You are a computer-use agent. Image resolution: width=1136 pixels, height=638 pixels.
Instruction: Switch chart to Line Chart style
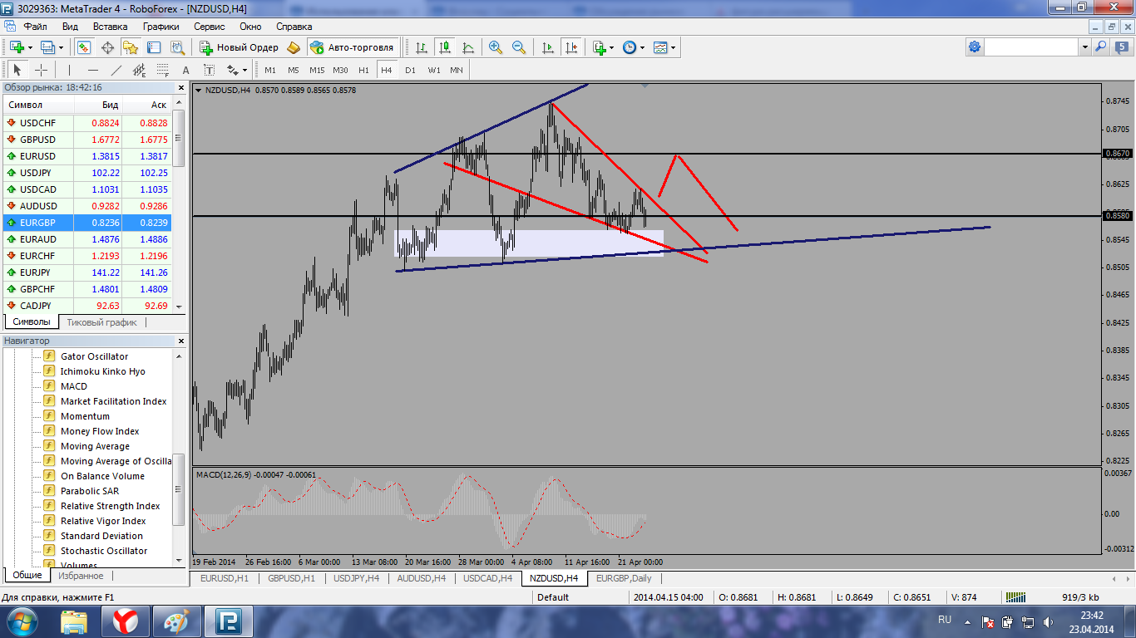click(468, 47)
